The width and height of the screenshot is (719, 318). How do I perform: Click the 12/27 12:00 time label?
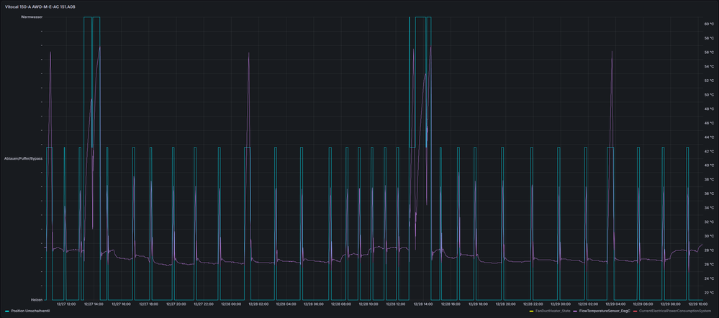(x=66, y=304)
